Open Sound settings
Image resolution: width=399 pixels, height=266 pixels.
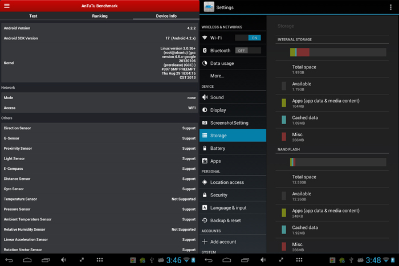(x=233, y=97)
